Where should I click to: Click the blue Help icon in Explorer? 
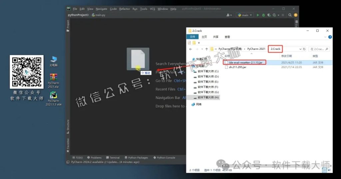[330, 37]
